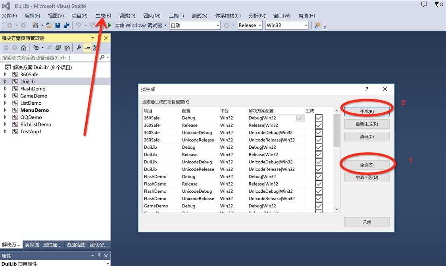
Task: Click the Find in Files toolbar icon
Action: [x=317, y=25]
